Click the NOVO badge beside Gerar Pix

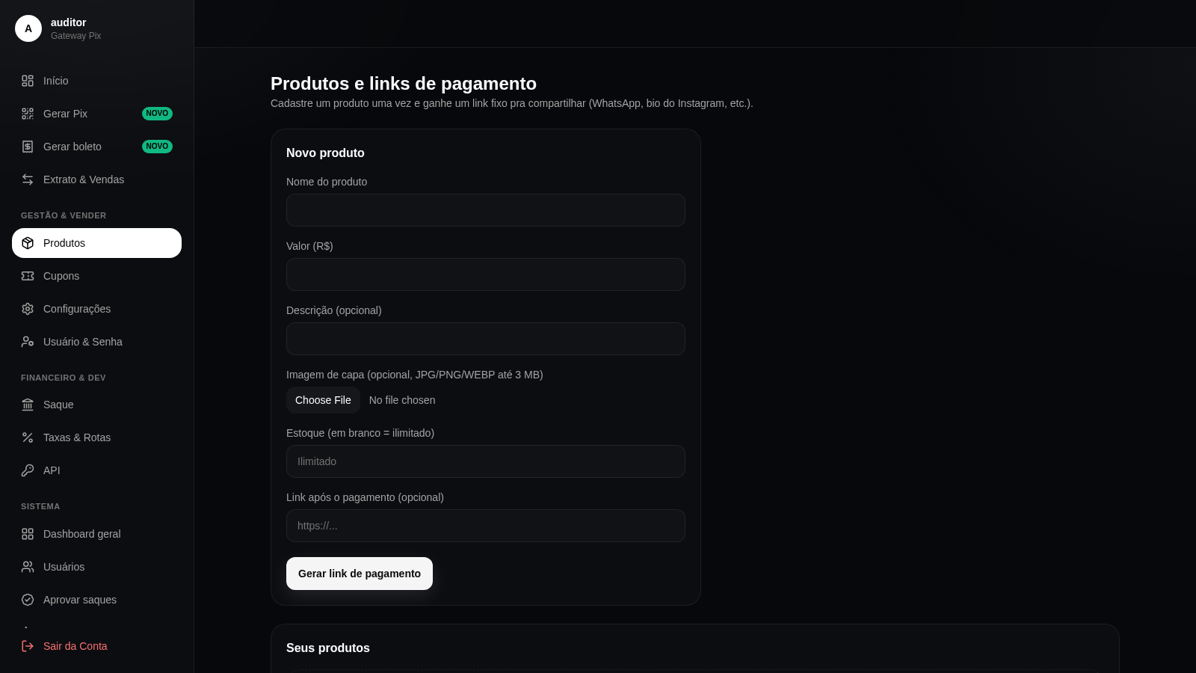click(x=157, y=114)
